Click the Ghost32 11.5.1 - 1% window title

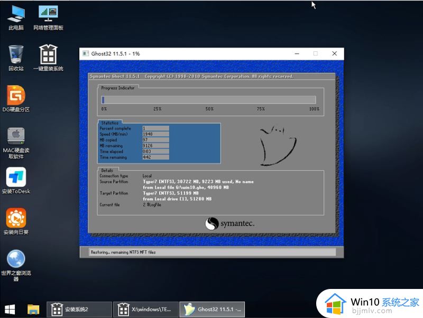coord(115,54)
